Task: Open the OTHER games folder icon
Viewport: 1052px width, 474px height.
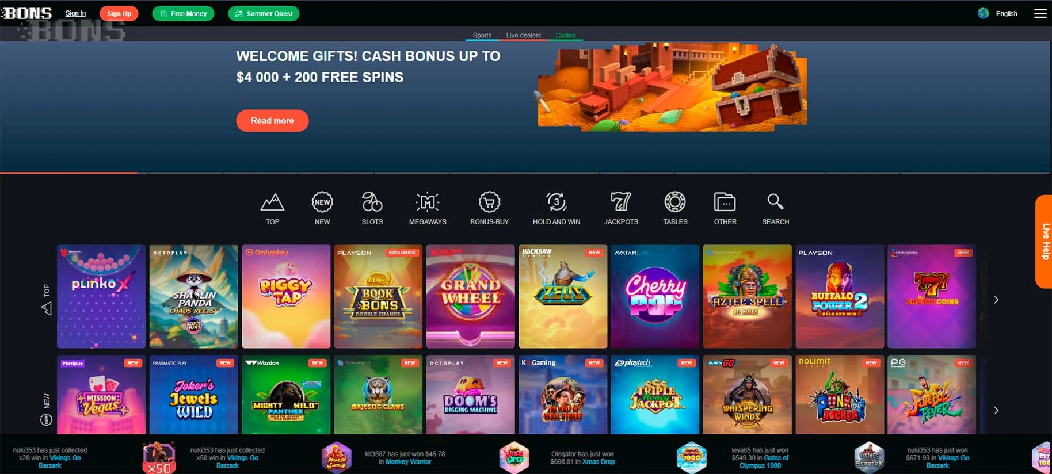Action: coord(725,202)
